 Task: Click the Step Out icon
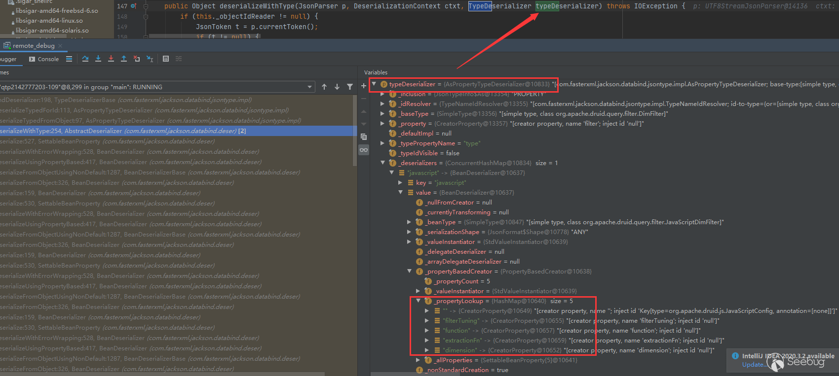tap(124, 59)
